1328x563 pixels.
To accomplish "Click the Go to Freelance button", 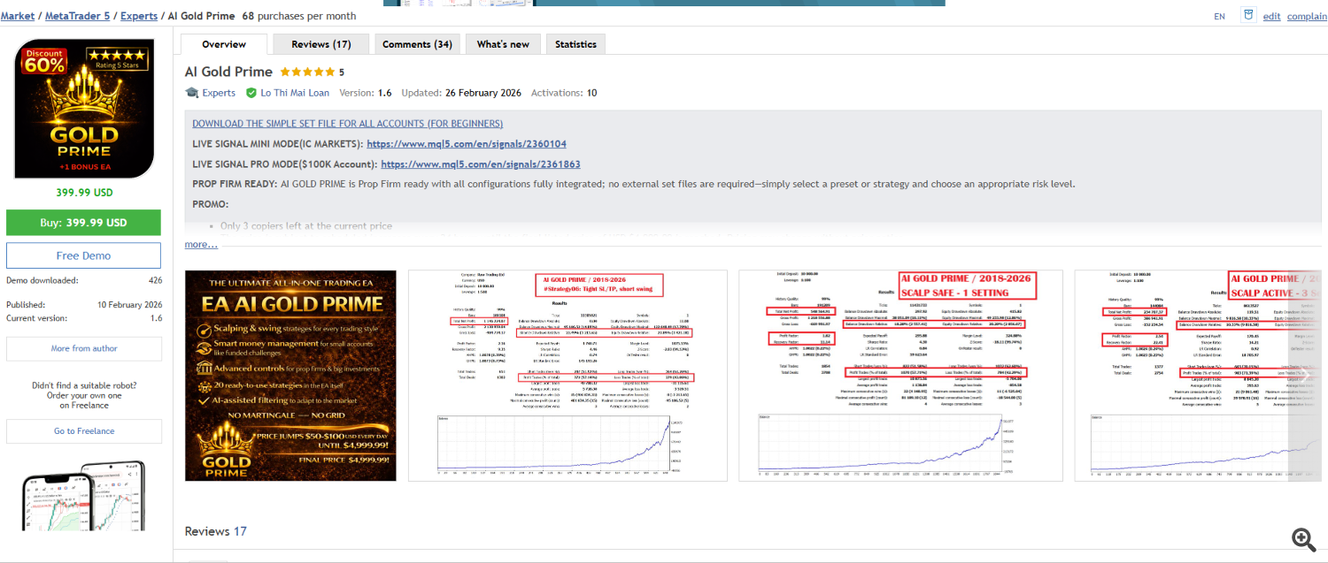I will [84, 431].
